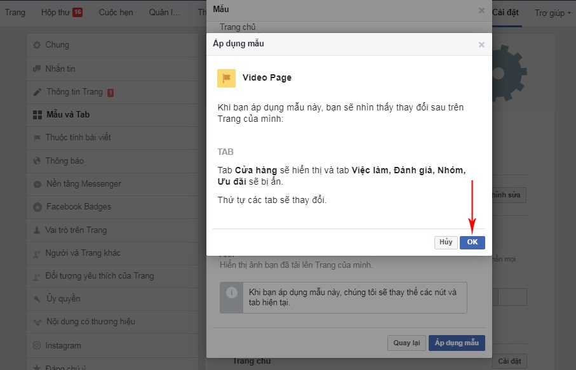Screen dimensions: 576x370
Task: Click the pencil icon for Thông tin Trang
Action: (36, 92)
